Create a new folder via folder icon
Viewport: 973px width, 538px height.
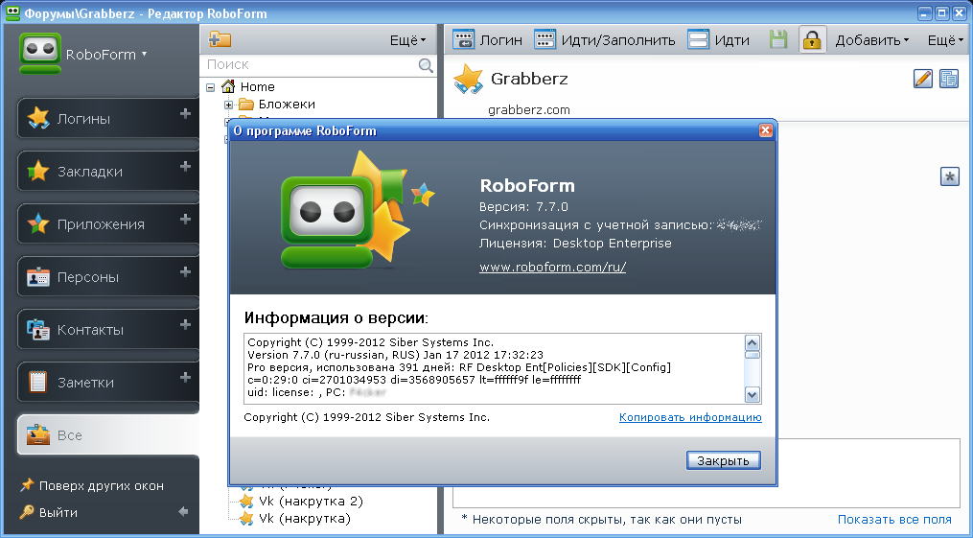tap(220, 39)
